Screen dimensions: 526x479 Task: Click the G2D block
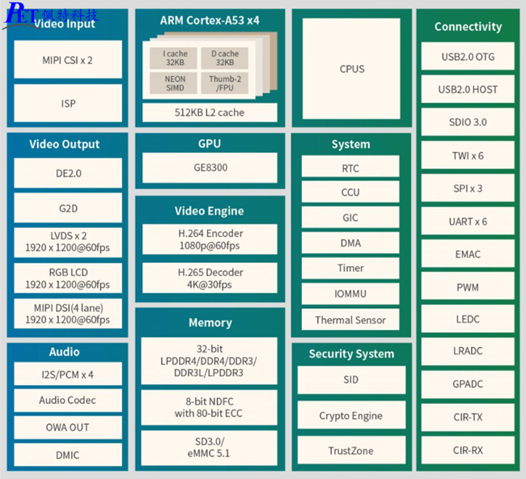(68, 208)
